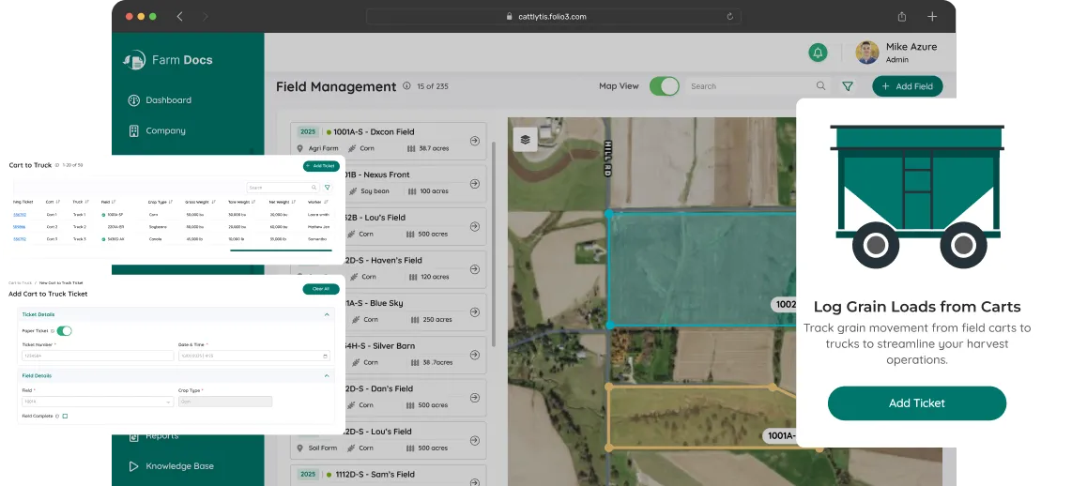The image size is (1072, 486).
Task: Click the info icon beside Field Management
Action: coord(406,86)
